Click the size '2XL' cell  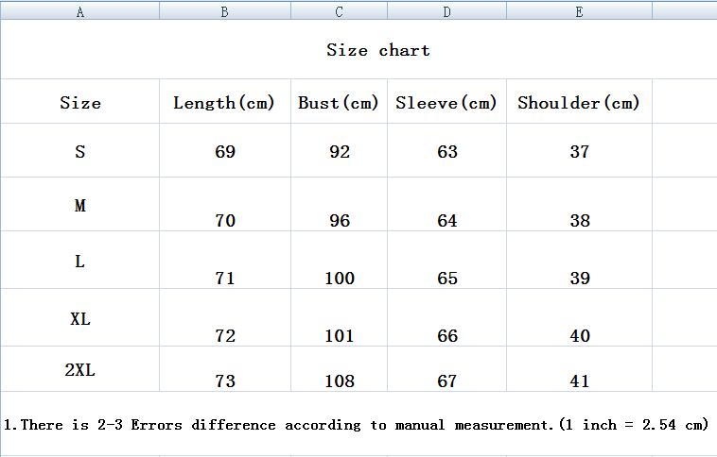coord(80,370)
